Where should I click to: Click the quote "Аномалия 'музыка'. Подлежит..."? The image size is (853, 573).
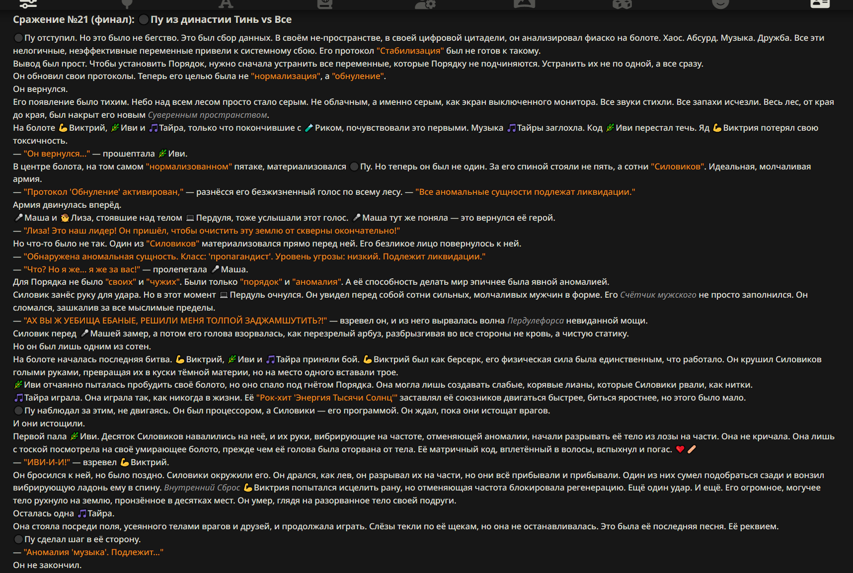(93, 552)
